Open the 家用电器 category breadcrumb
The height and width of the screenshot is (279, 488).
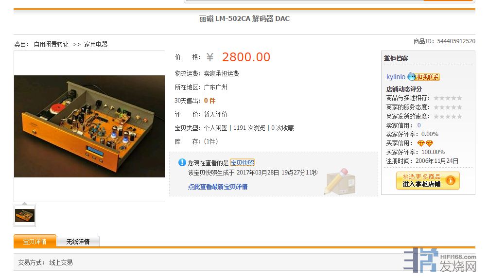[96, 44]
